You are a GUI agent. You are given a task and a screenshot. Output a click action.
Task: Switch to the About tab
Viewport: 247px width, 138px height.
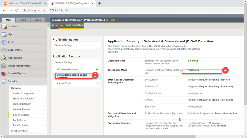coord(38,20)
